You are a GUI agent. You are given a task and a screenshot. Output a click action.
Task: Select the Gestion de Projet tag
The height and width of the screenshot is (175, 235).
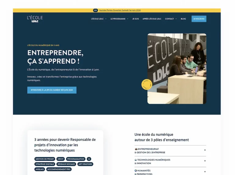click(x=45, y=159)
